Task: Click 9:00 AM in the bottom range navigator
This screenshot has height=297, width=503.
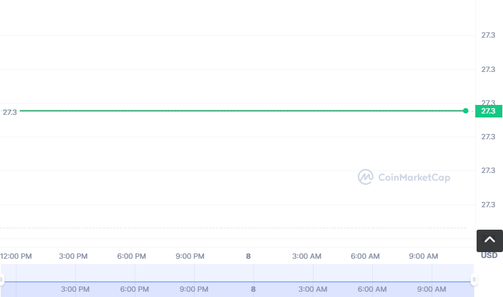Action: [432, 289]
